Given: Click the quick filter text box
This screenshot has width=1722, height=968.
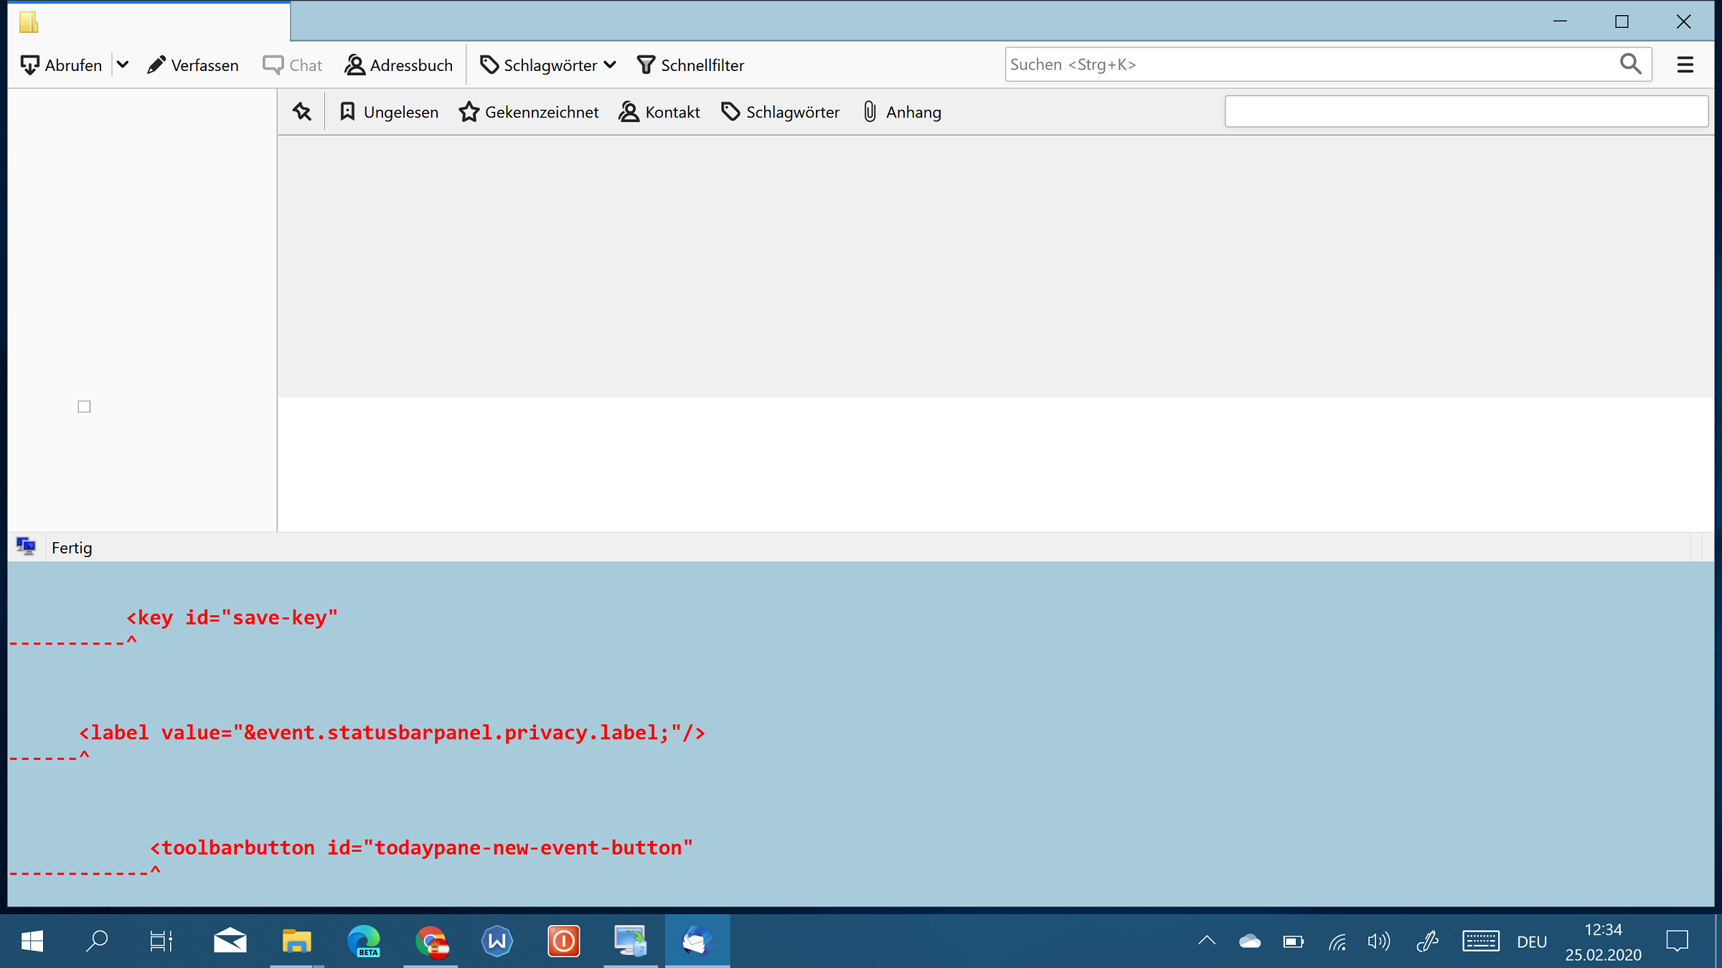Looking at the screenshot, I should coord(1465,112).
